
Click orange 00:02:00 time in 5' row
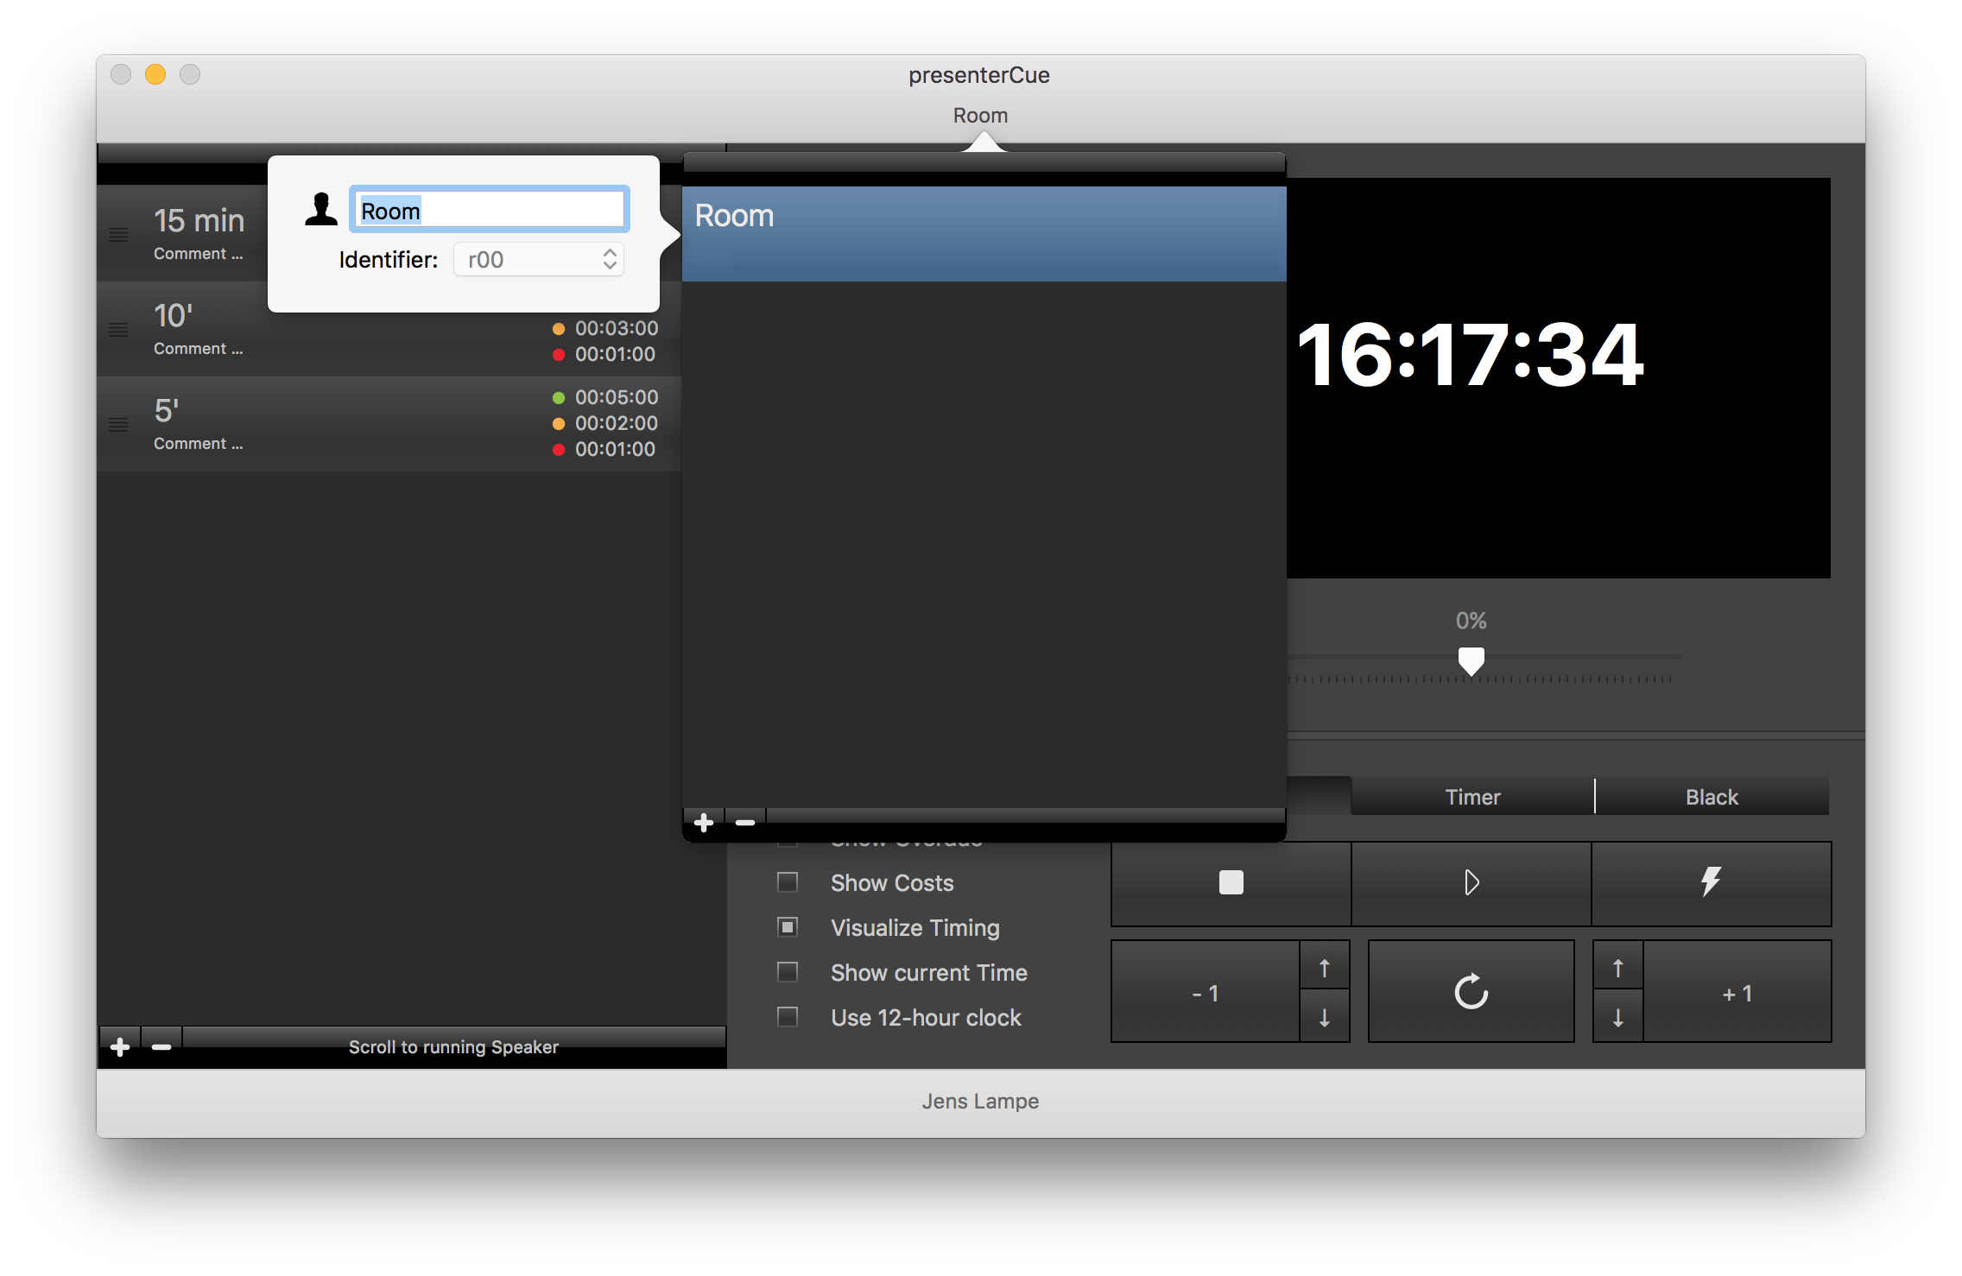(x=617, y=423)
